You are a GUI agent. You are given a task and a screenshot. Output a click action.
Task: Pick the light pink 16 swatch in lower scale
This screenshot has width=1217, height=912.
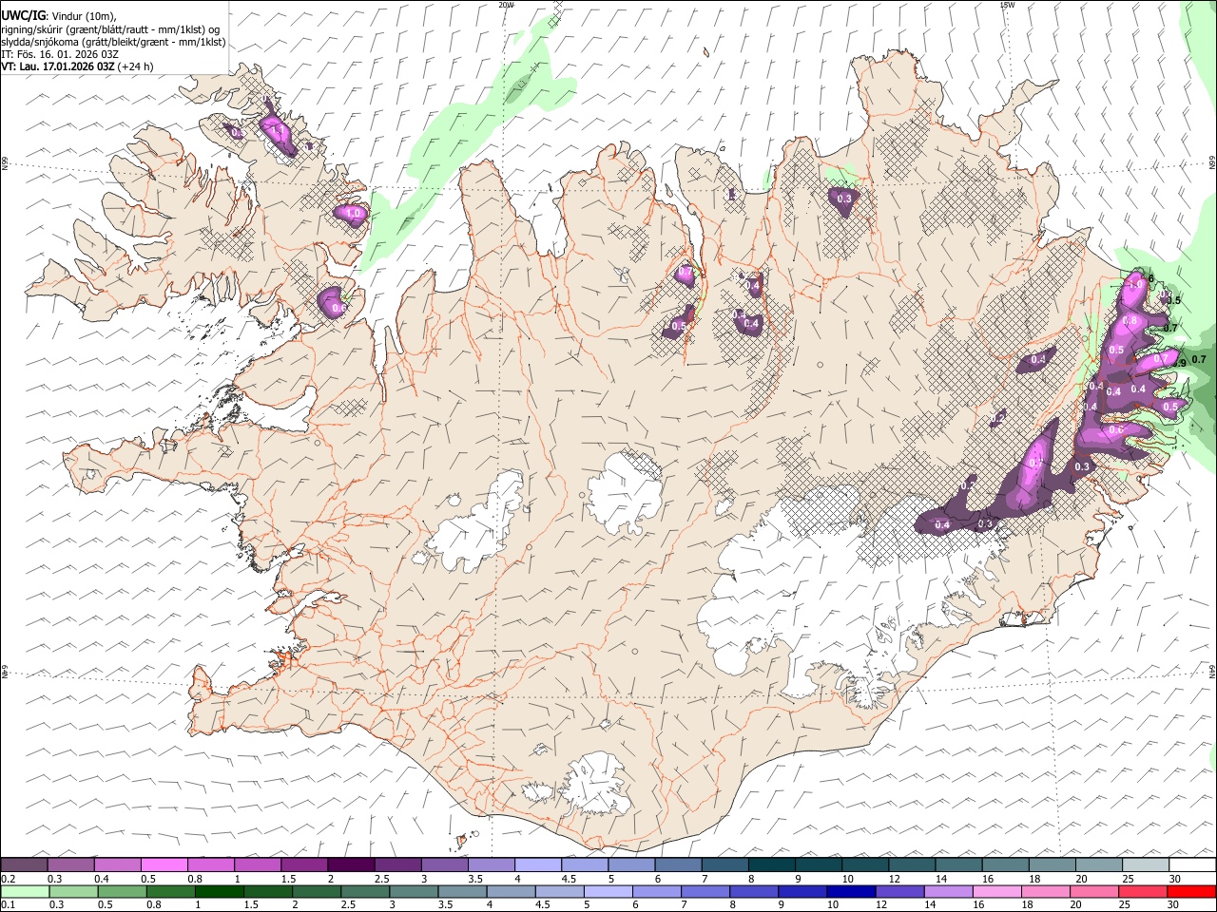coord(997,891)
